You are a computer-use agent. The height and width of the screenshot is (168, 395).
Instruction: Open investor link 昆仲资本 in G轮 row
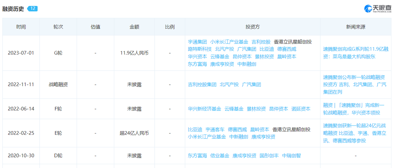tap(242, 57)
